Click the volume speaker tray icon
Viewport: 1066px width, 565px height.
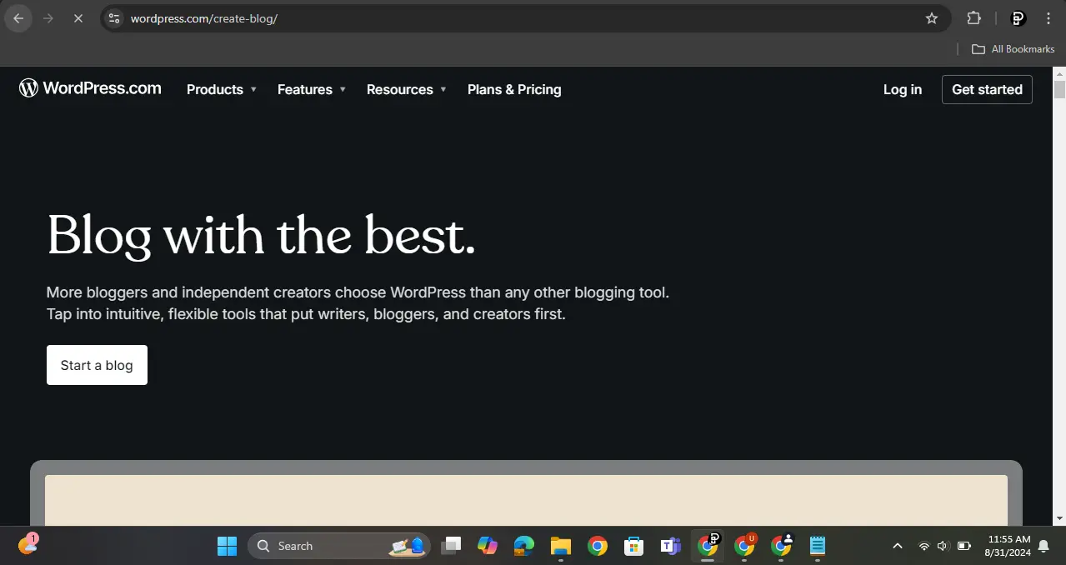click(943, 546)
